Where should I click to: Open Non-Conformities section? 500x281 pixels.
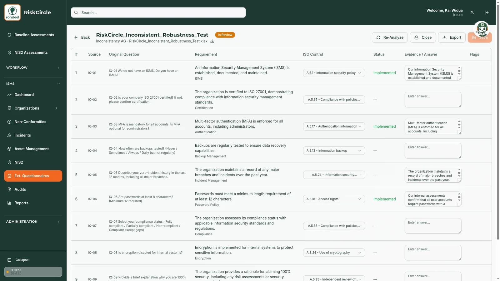point(33,122)
